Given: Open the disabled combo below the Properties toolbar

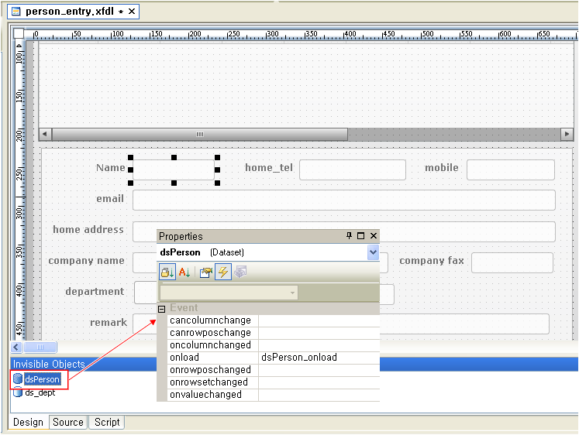Looking at the screenshot, I should (229, 293).
